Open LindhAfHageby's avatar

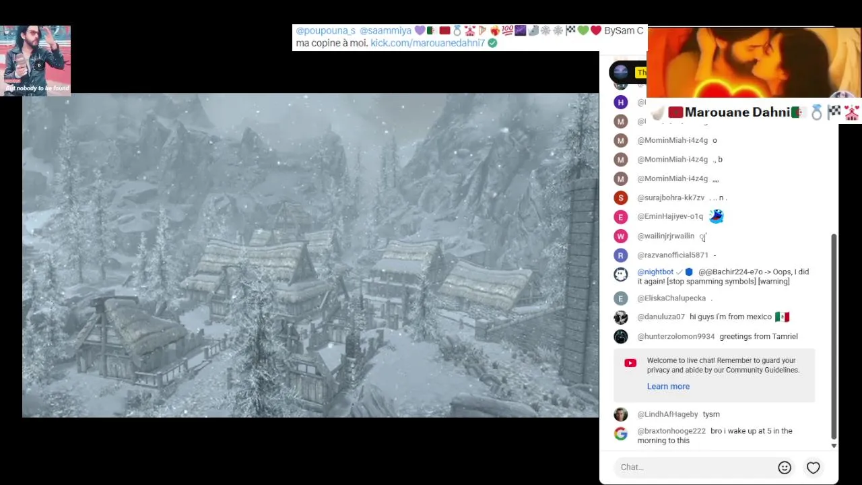tap(621, 414)
